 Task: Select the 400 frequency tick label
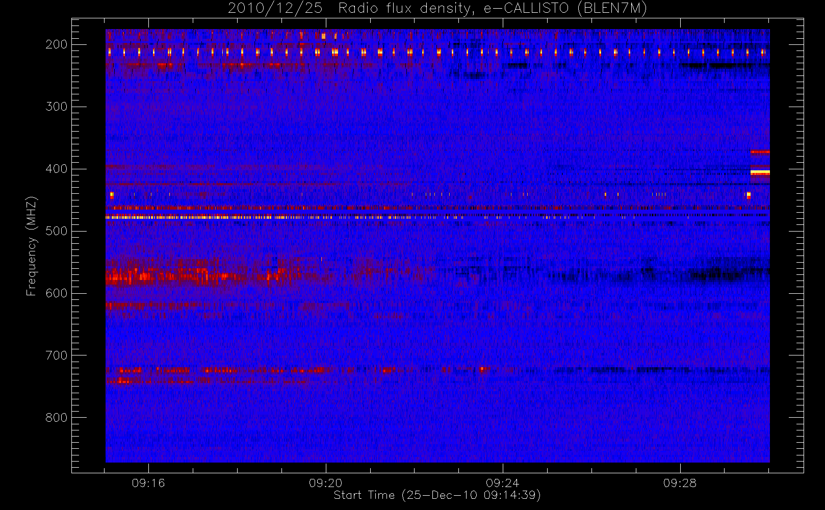[x=56, y=169]
